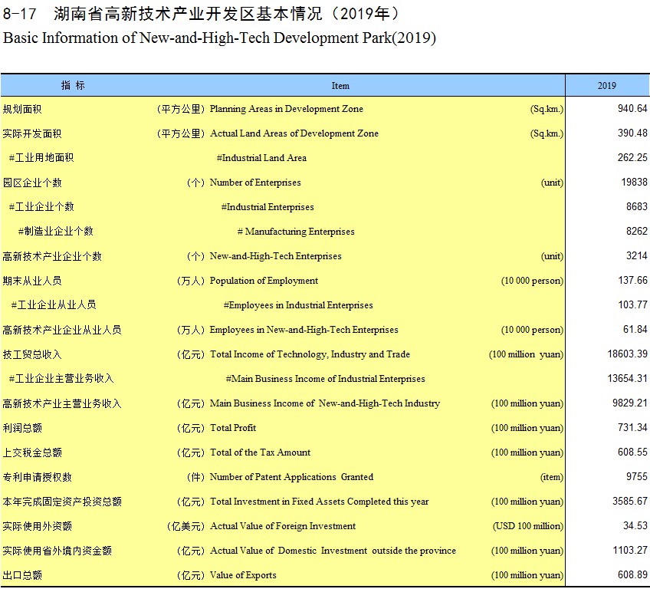
Task: Select the 园区企业个数 row label
Action: pyautogui.click(x=32, y=183)
